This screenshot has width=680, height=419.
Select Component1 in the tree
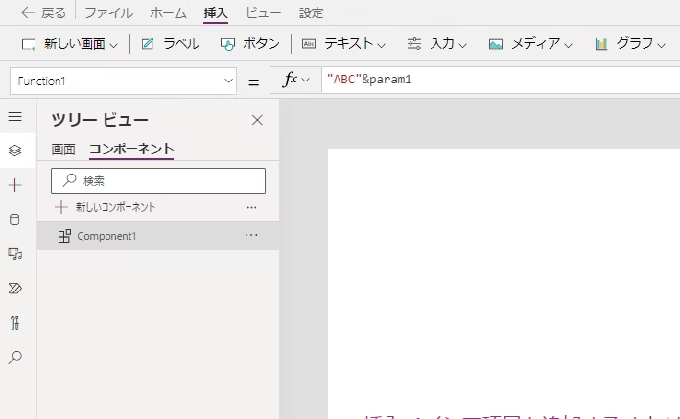(106, 236)
